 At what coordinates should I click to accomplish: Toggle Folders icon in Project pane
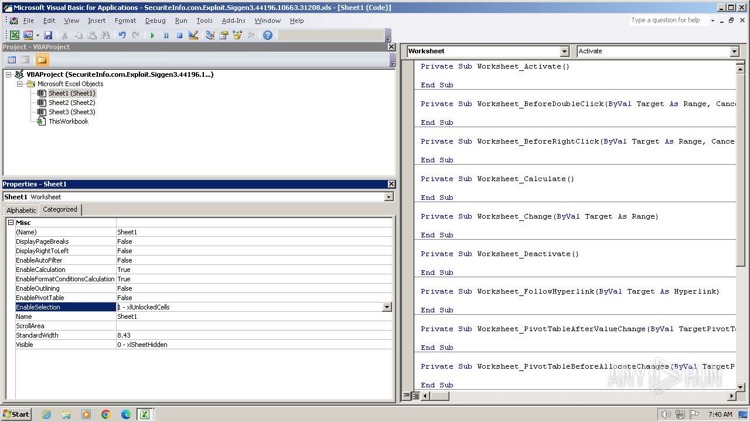pos(42,60)
